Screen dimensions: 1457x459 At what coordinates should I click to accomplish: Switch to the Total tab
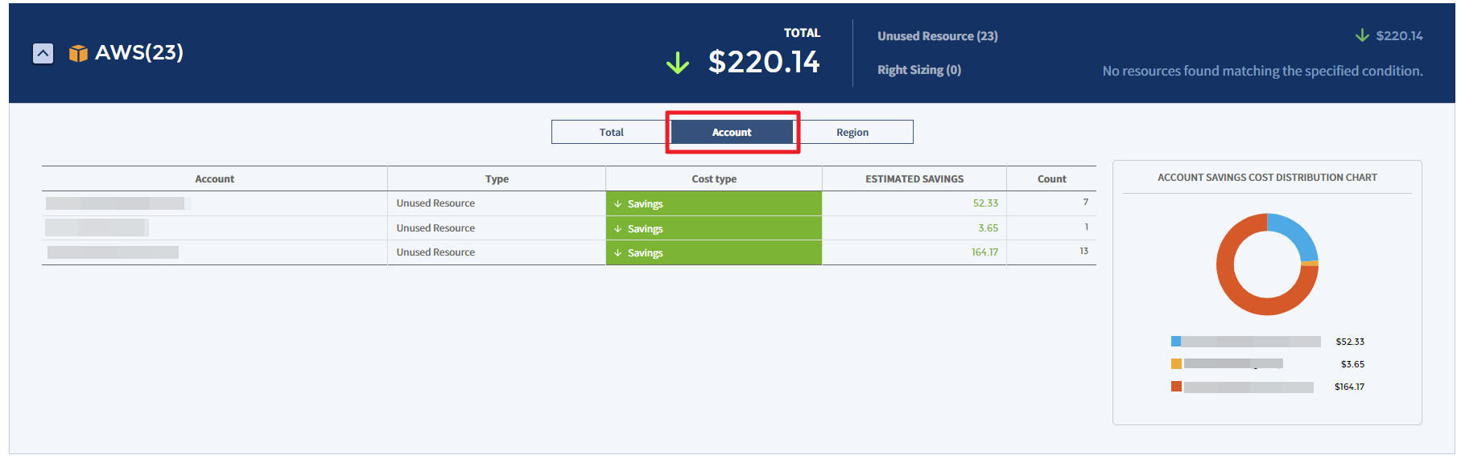click(611, 132)
